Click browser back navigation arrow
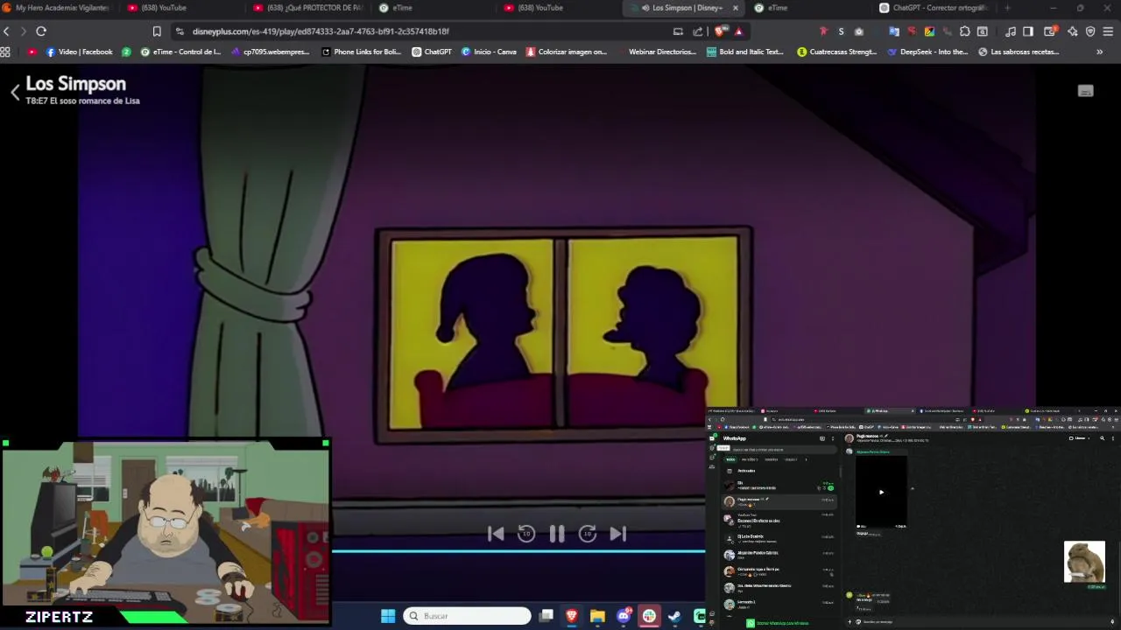 (x=6, y=31)
